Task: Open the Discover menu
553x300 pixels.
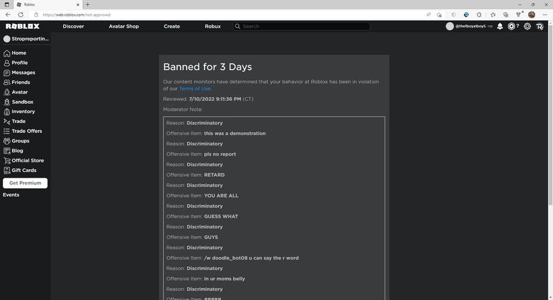Action: [x=73, y=26]
